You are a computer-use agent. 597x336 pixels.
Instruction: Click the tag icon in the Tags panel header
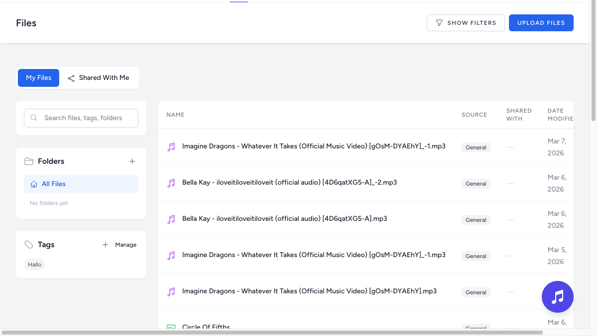[x=28, y=244]
